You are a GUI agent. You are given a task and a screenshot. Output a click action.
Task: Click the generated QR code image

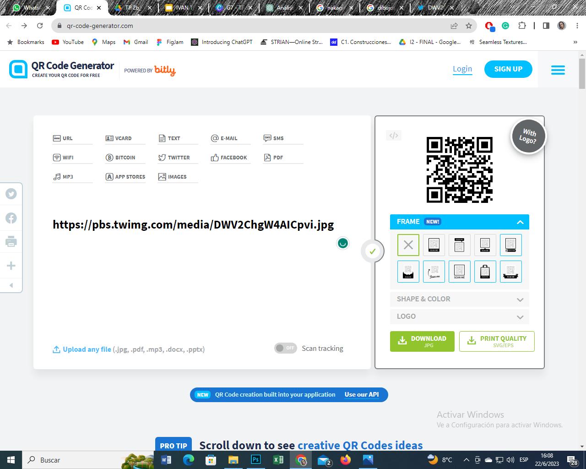460,169
